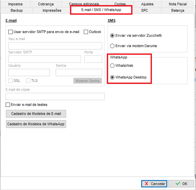Go to the SPC tab
Viewport: 196px width, 190px height.
coord(144,10)
